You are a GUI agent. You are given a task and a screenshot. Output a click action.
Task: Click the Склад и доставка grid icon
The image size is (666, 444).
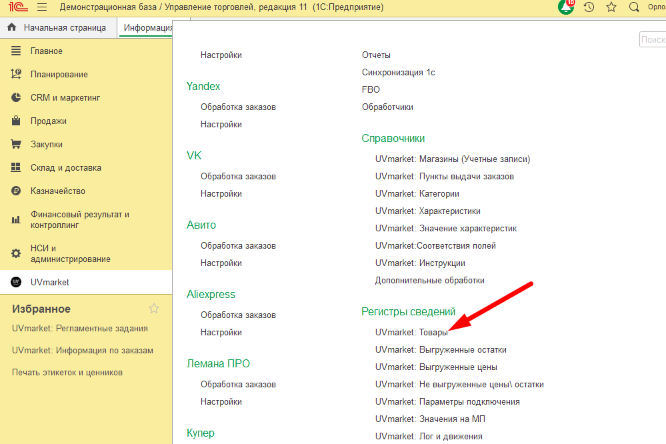tap(16, 167)
